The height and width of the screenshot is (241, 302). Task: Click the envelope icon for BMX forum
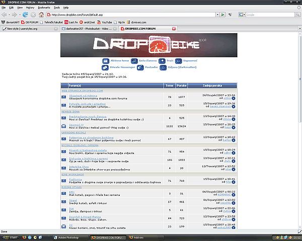click(64, 193)
